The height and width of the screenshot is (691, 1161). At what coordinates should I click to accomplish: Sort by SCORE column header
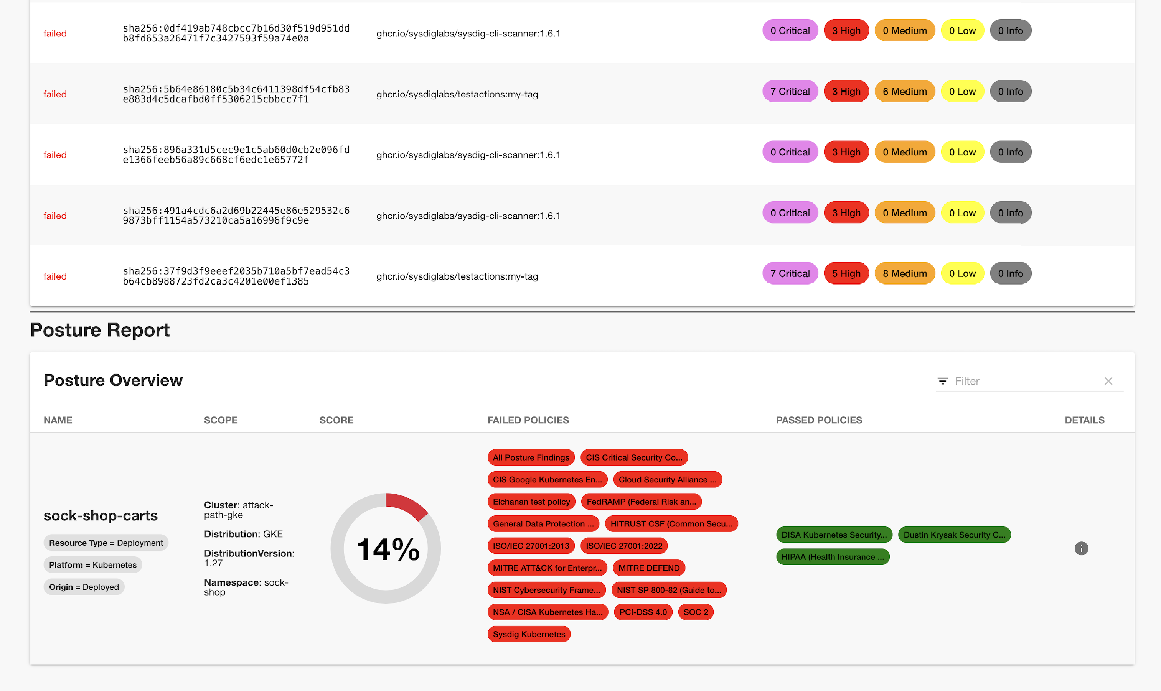(336, 420)
